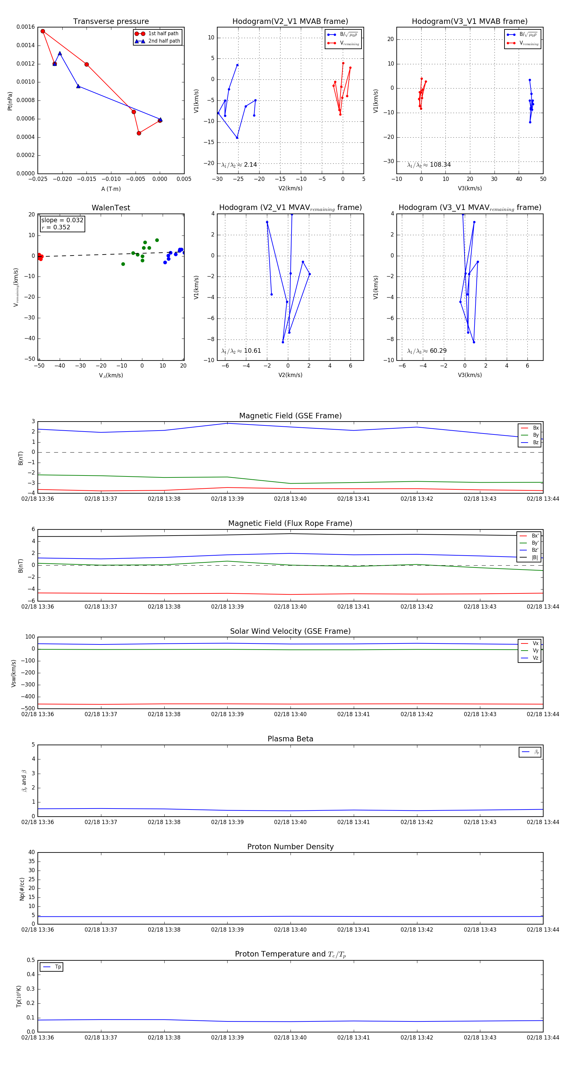Click the "Transverse pressure" plot title
The image size is (581, 1066).
tap(111, 22)
